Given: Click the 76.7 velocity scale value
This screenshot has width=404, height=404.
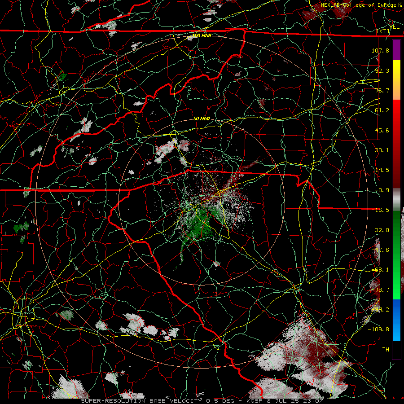Looking at the screenshot, I should pyautogui.click(x=382, y=90).
